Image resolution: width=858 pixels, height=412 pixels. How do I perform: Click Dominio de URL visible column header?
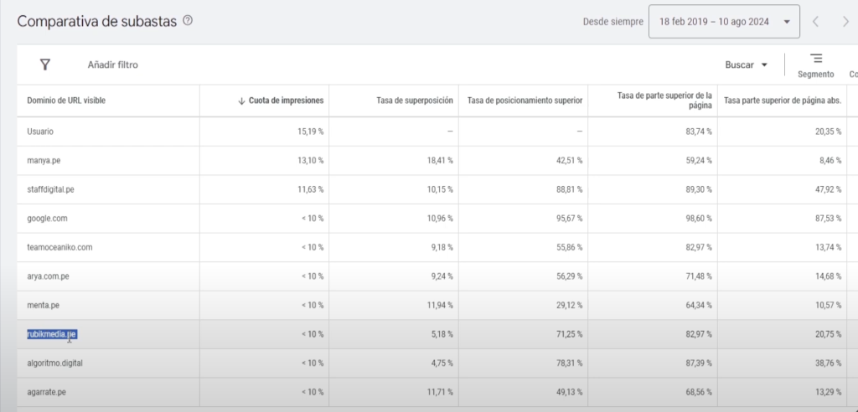66,100
